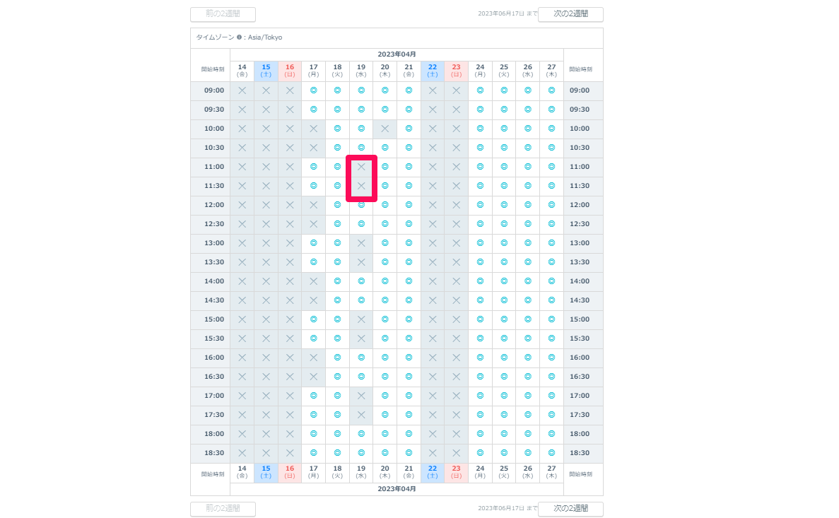
Task: Click the top 前の2週間 previous button
Action: tap(223, 14)
